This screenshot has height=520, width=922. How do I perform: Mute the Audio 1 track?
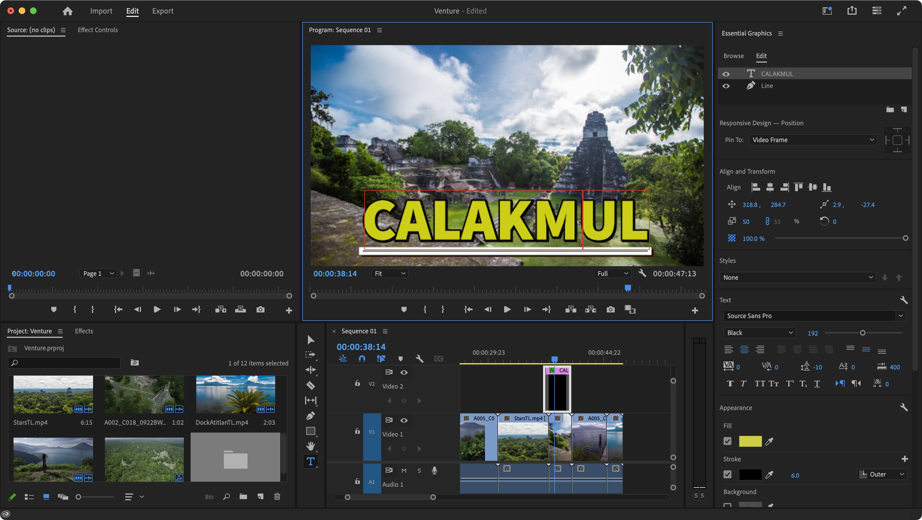(x=404, y=470)
